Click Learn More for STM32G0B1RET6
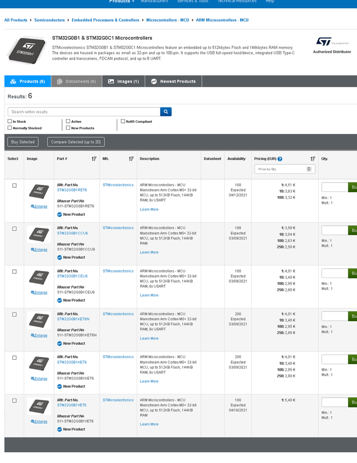The width and height of the screenshot is (357, 463). (x=149, y=209)
